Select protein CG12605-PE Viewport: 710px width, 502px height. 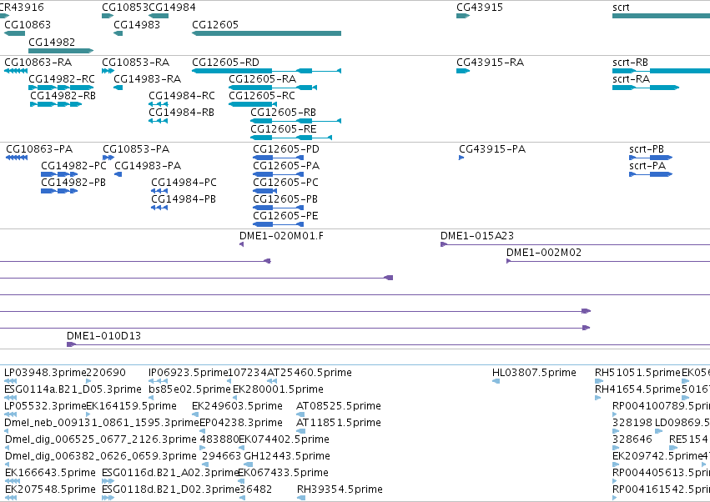coord(279,224)
